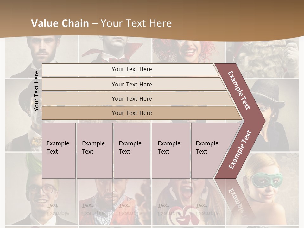
Task: Select the fourth "Example Text" box
Action: coord(171,150)
